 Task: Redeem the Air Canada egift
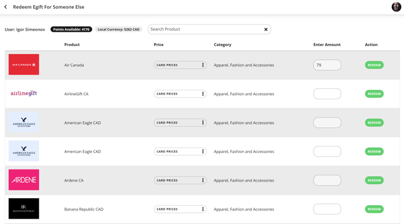pos(374,65)
